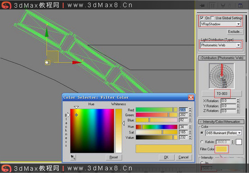
Task: Enable Use Global Settings checkbox
Action: click(212, 18)
